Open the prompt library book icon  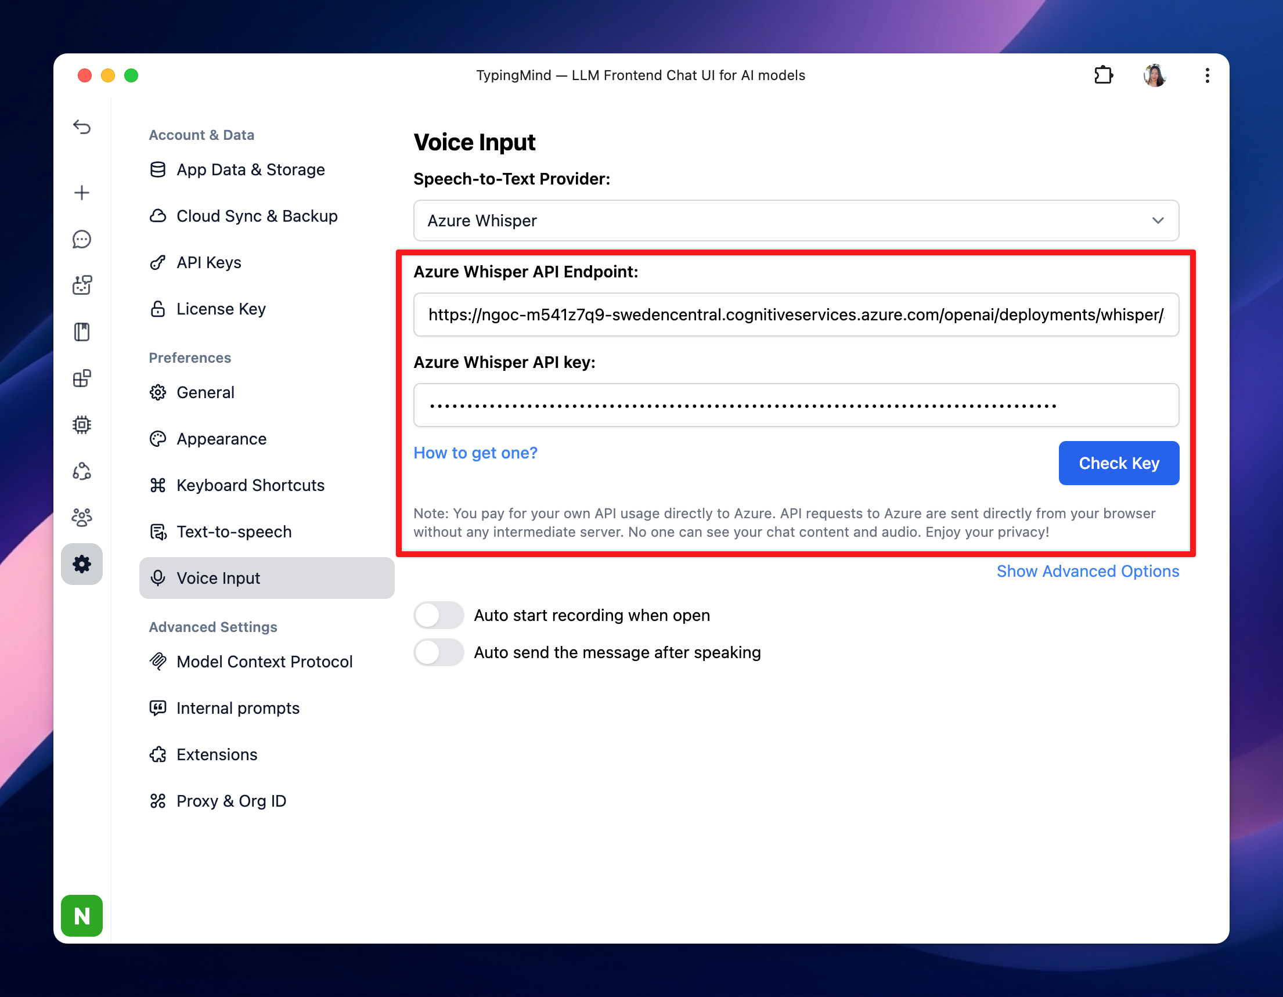coord(82,332)
